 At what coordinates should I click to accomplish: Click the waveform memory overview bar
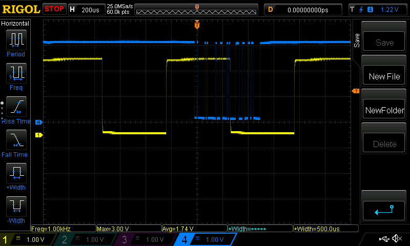click(x=196, y=10)
